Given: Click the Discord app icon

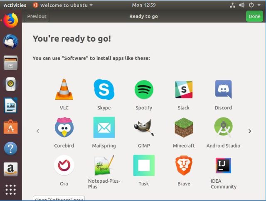Looking at the screenshot, I should coord(223,89).
